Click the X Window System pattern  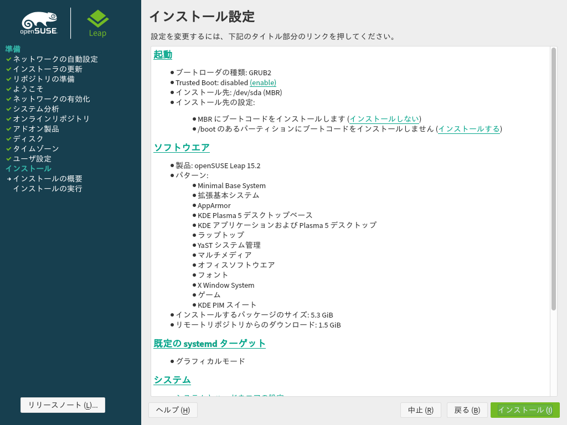pos(226,285)
